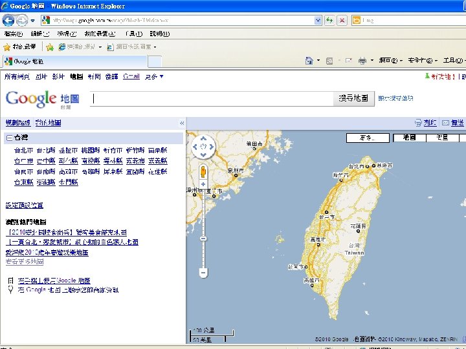Viewport: 466px width, 349px height.
Task: Expand the print options dropdown arrow
Action: [372, 61]
